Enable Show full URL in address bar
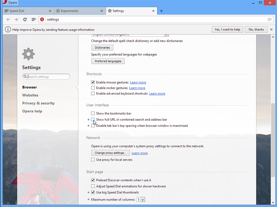Image resolution: width=277 pixels, height=207 pixels. click(x=93, y=120)
